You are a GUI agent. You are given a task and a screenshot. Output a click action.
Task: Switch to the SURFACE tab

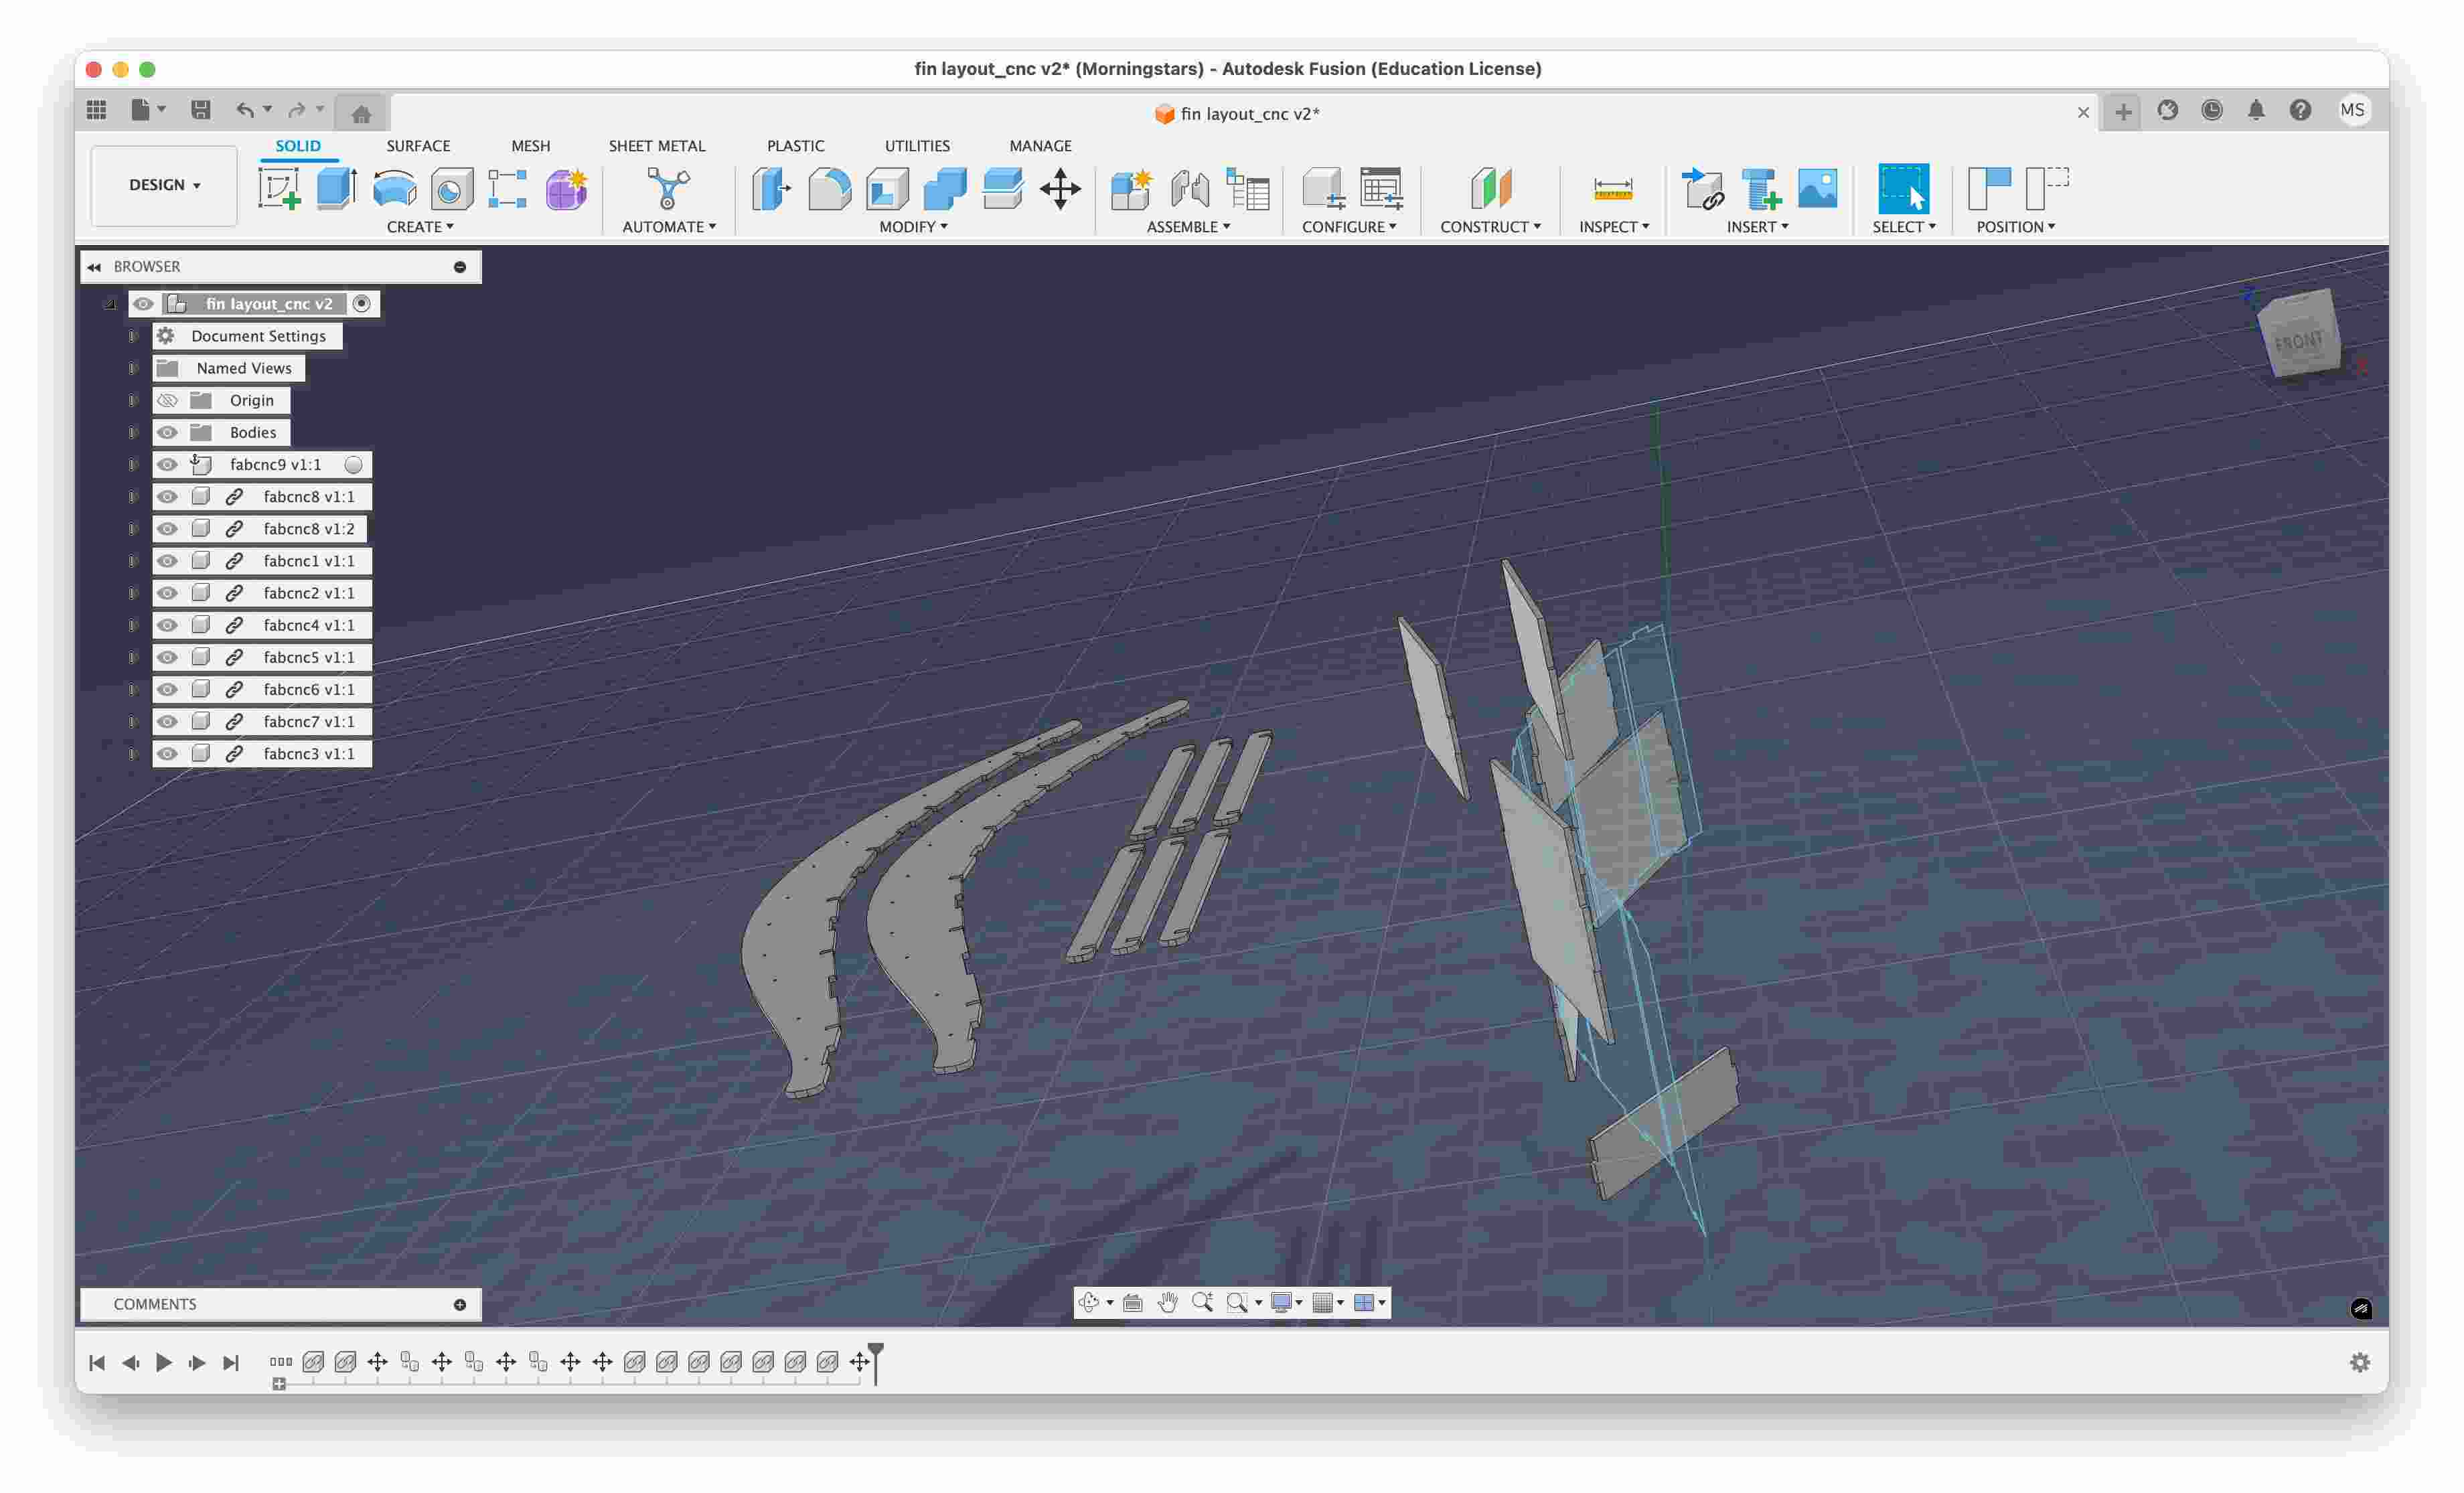pos(418,146)
